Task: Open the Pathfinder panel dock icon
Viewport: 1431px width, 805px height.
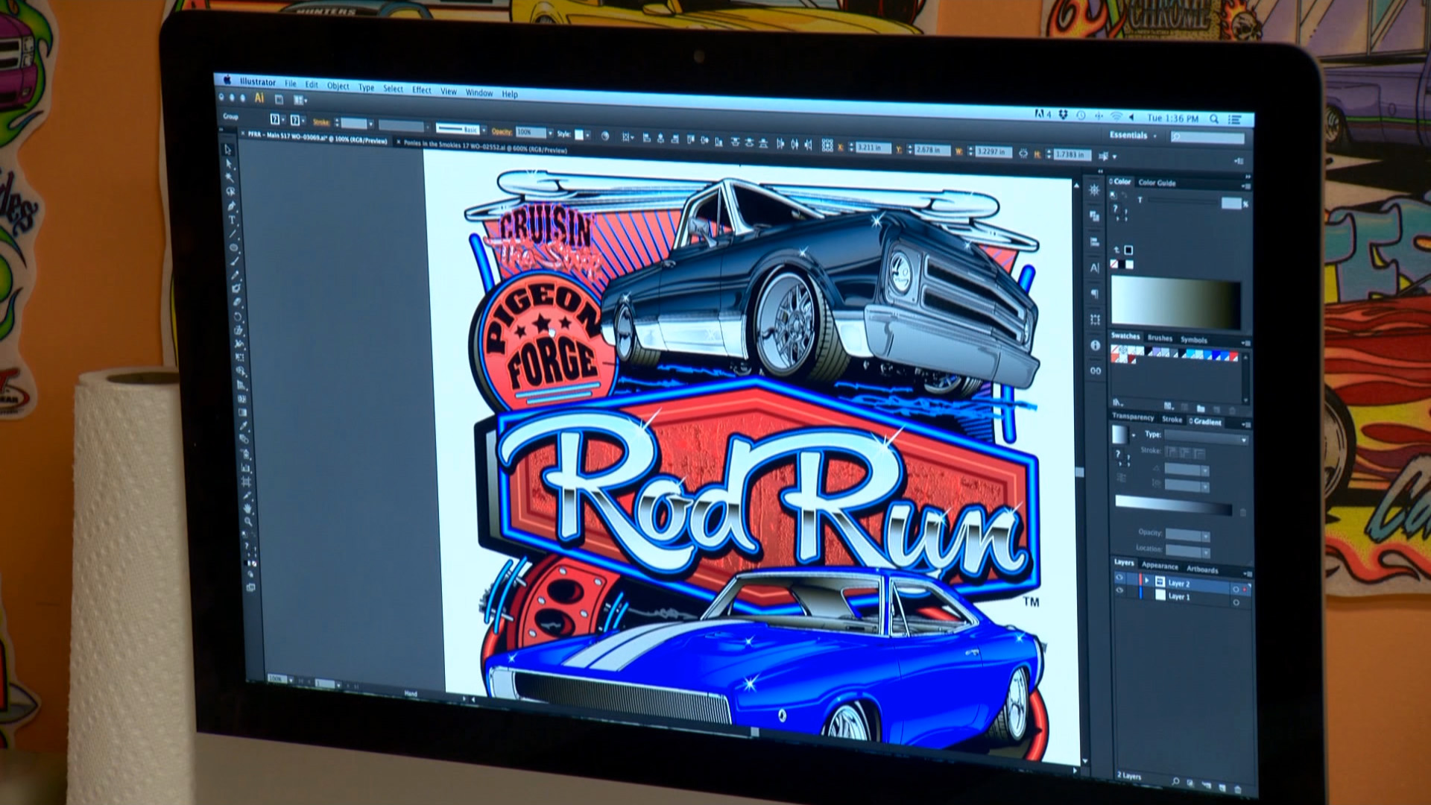Action: pos(1094,216)
